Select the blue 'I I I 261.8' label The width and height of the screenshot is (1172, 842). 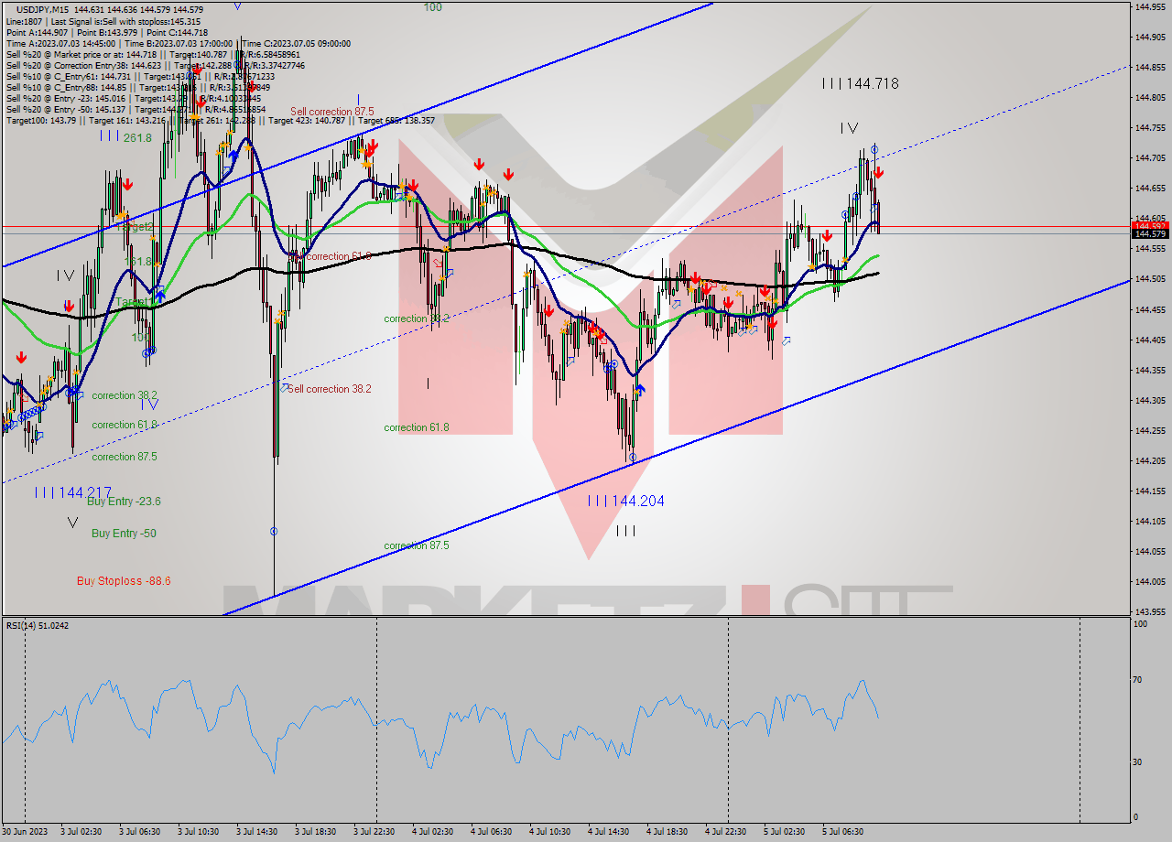(x=125, y=136)
